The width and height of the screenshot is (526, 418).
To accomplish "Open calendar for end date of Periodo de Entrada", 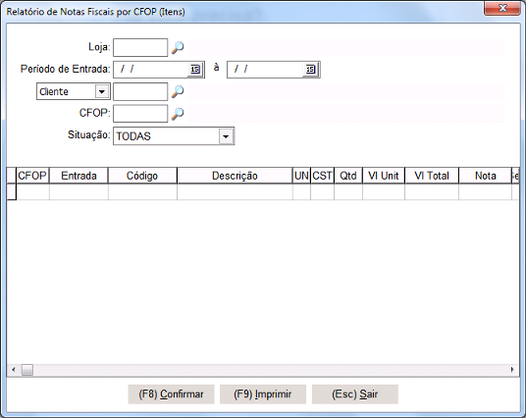I will click(x=310, y=70).
